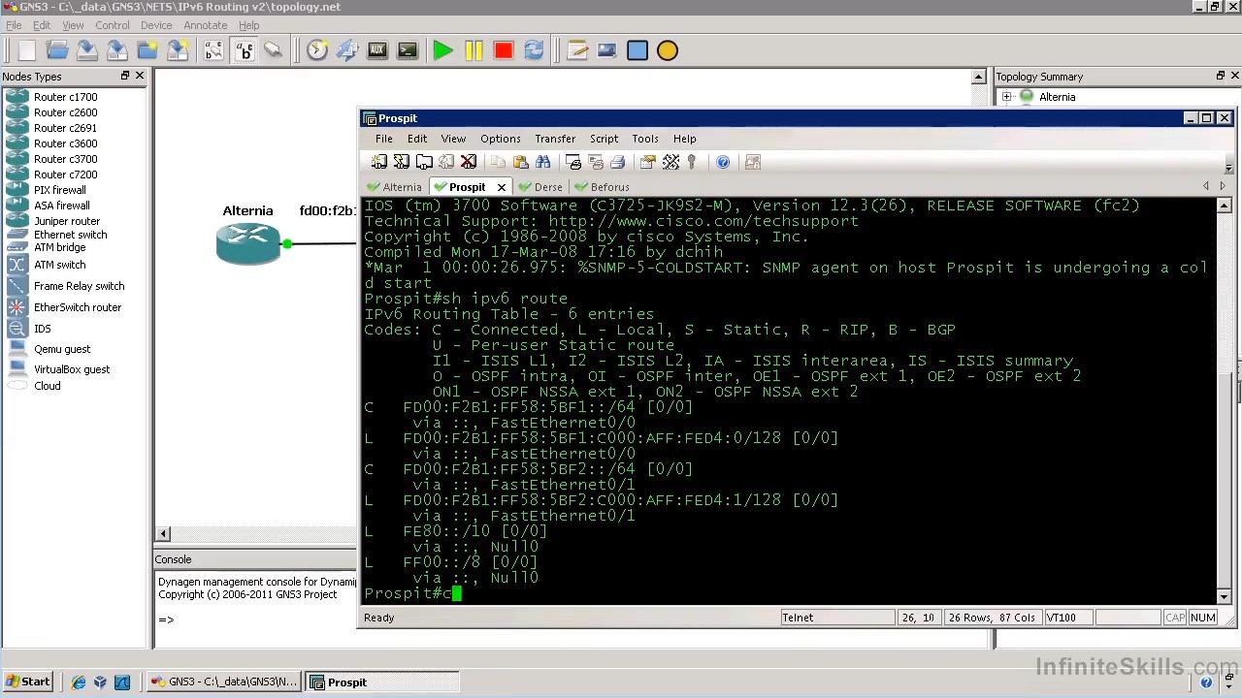
Task: Select Juniper router node type
Action: coord(66,221)
